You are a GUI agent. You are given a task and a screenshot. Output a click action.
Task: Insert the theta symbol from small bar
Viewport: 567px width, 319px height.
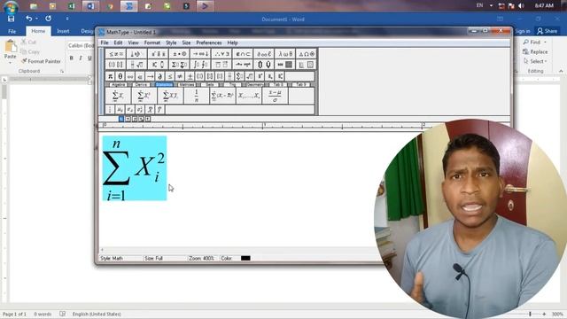120,76
